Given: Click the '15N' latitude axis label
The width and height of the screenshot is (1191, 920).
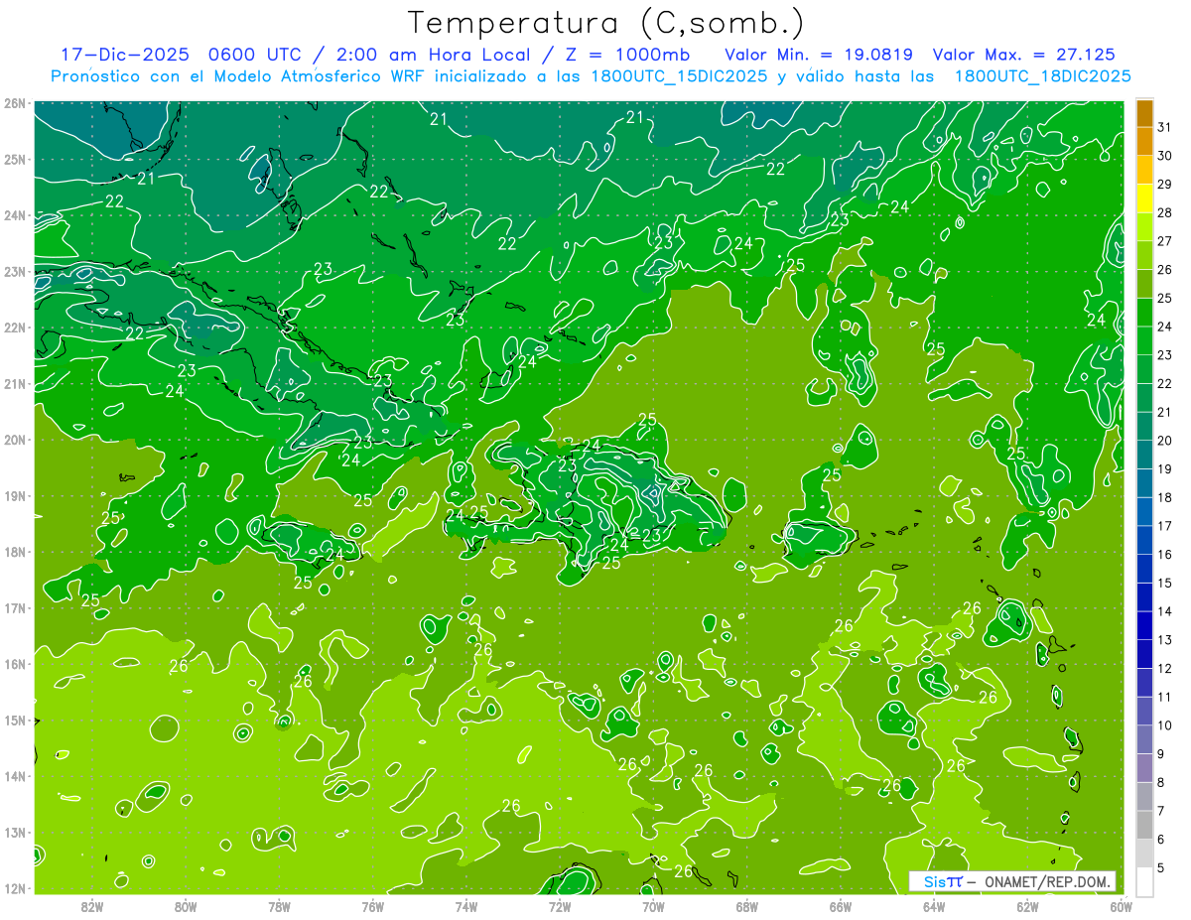Looking at the screenshot, I should [x=15, y=720].
